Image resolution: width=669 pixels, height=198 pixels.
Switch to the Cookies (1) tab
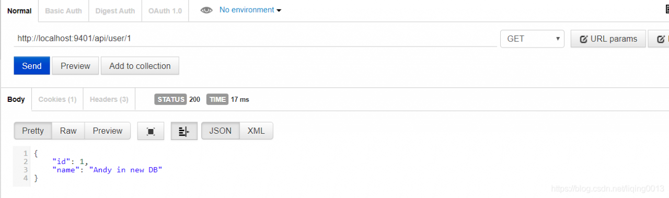point(57,99)
